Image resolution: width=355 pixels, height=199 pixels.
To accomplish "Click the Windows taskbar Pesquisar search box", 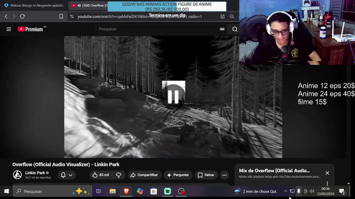I will pos(53,191).
